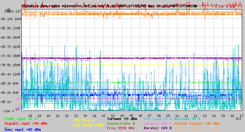Click the '-90' dBm y-axis label

3,93
